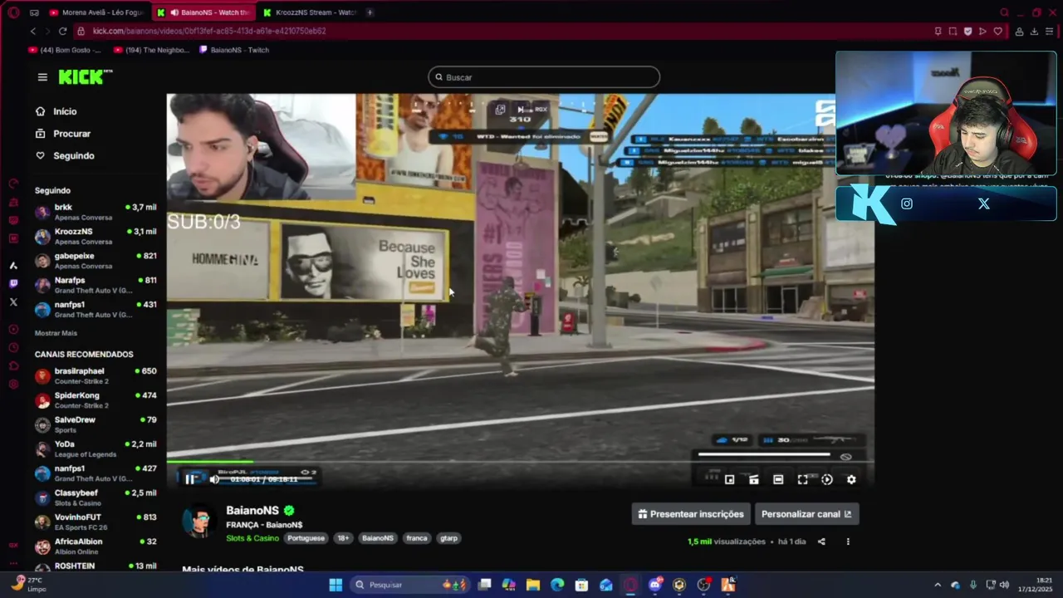The height and width of the screenshot is (598, 1063).
Task: Mute the video player volume
Action: point(214,479)
